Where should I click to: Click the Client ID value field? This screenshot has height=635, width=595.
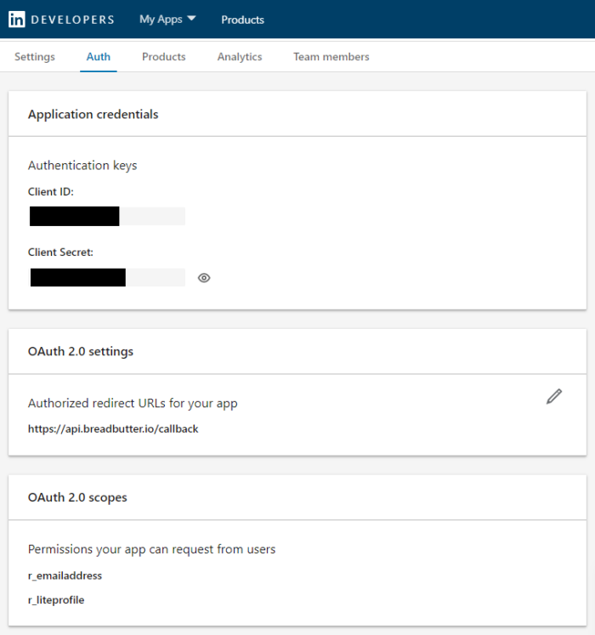point(107,216)
